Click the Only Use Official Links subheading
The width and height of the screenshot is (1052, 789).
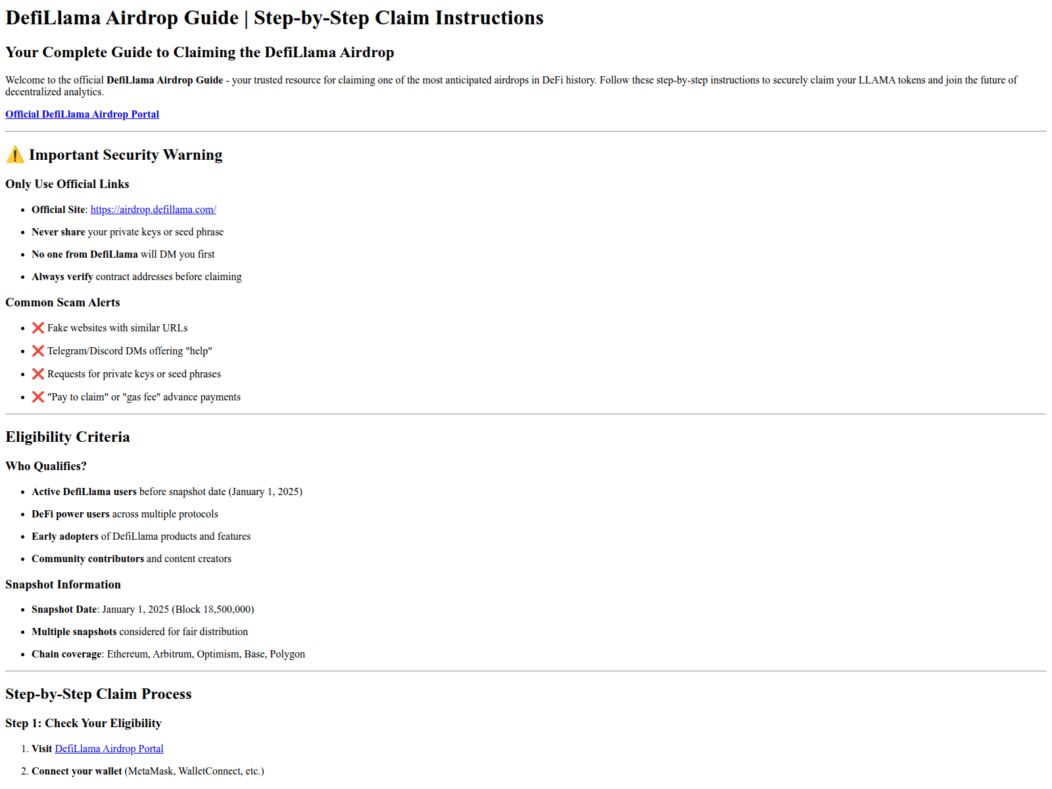67,184
